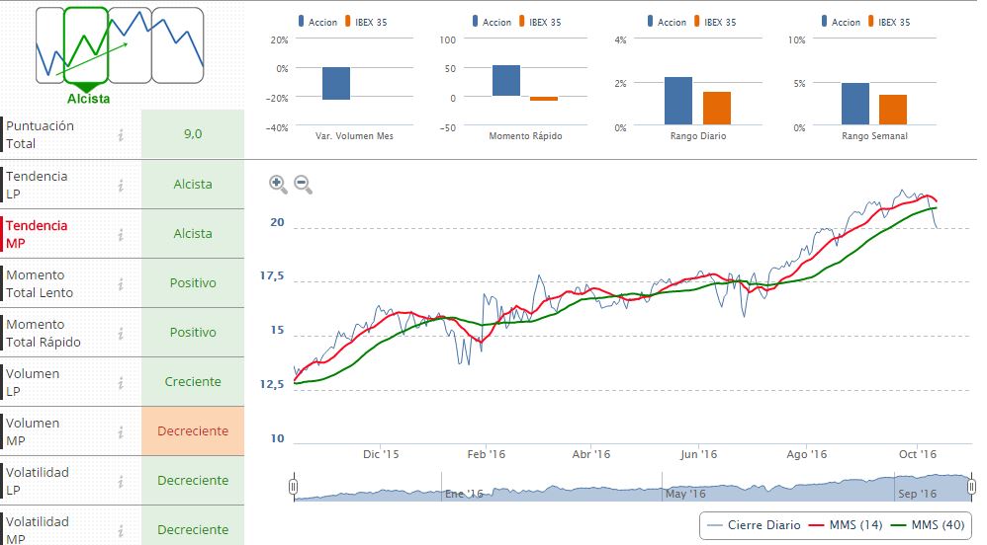Select the Volumen LP row label

34,382
